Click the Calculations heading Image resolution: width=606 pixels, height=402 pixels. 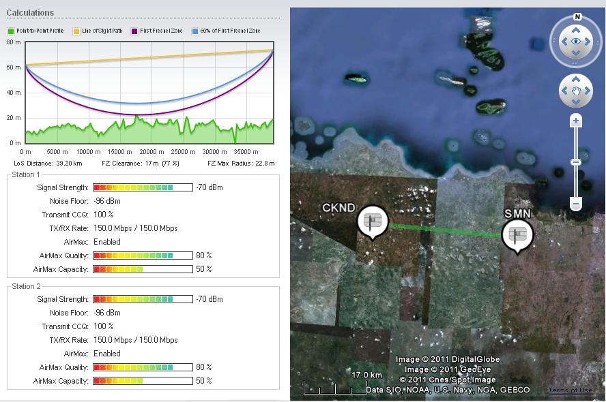[30, 13]
